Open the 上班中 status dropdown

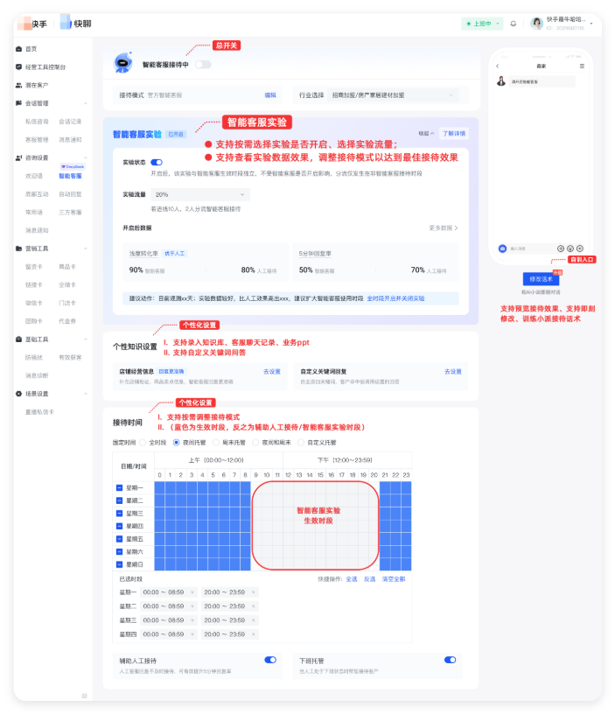tap(482, 24)
